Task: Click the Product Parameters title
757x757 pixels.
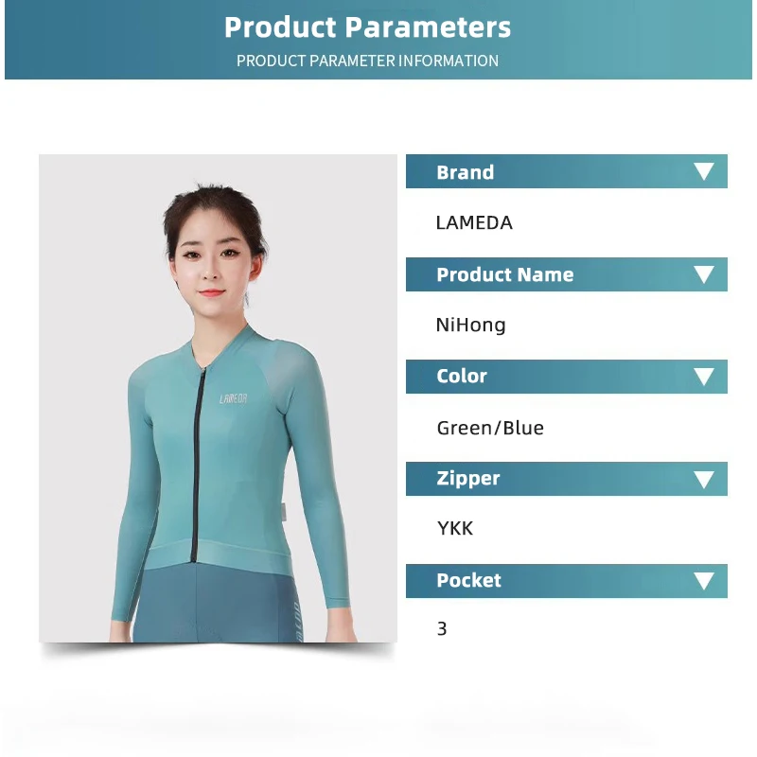Action: click(x=367, y=27)
